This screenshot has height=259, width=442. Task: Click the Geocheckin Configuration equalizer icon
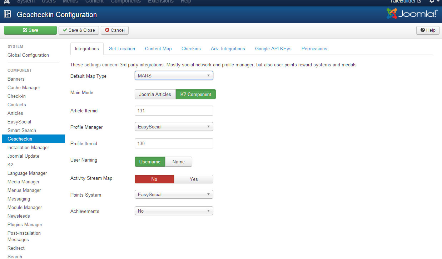(7, 15)
